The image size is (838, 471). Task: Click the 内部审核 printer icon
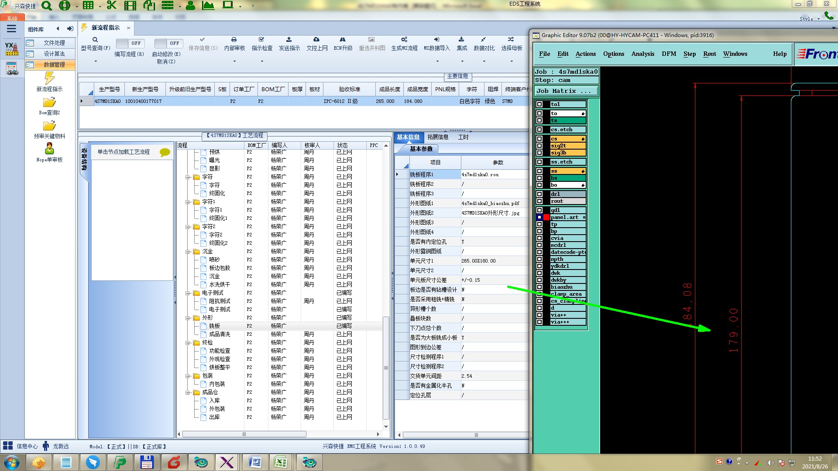[x=234, y=40]
